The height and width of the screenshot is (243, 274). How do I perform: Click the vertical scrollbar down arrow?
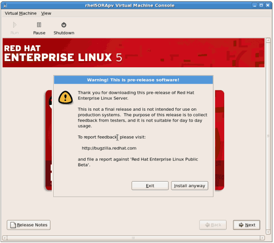(x=268, y=232)
